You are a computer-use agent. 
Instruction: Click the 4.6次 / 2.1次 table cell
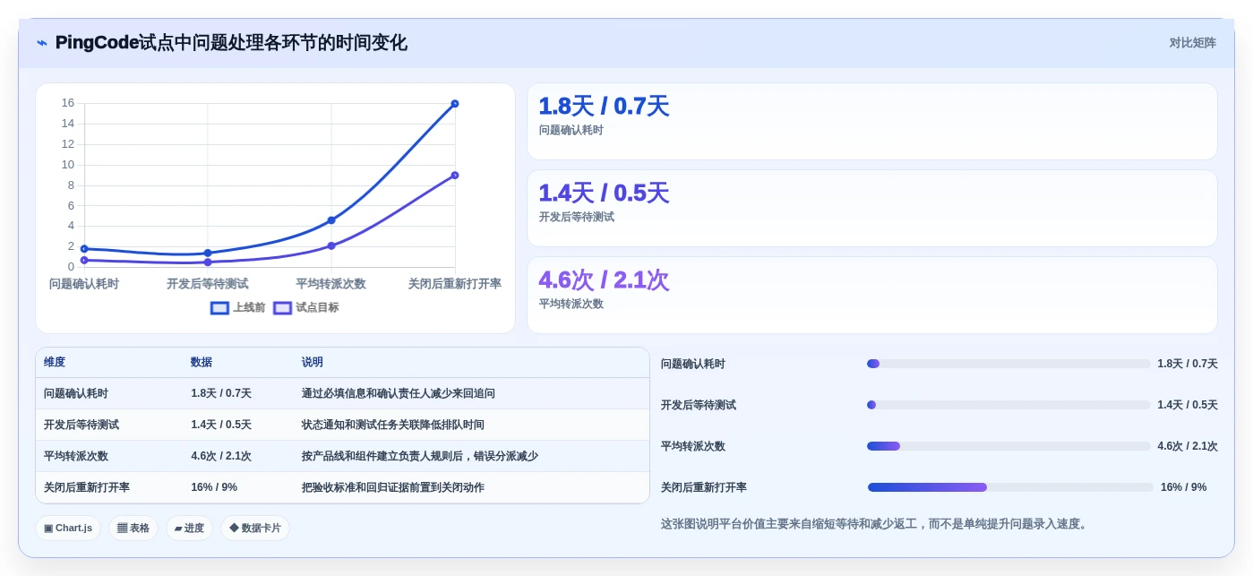pos(221,456)
